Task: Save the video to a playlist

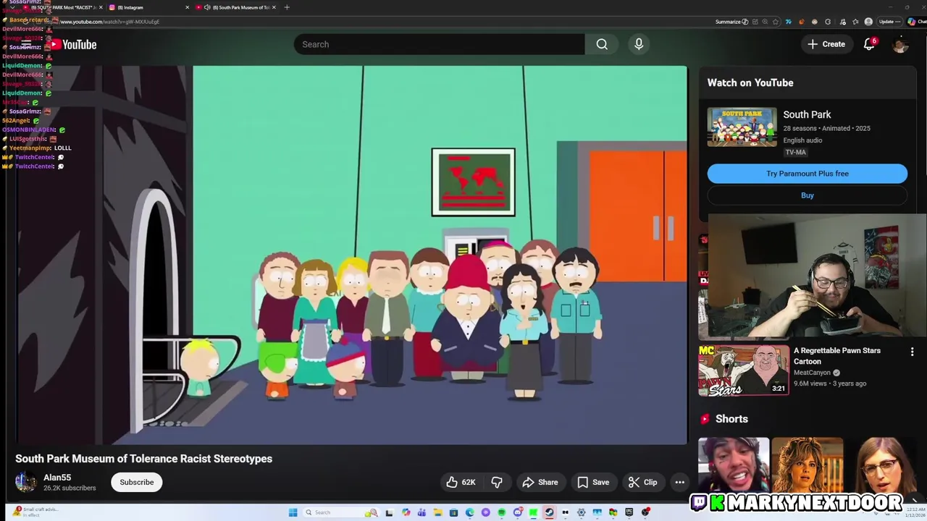Action: (x=593, y=482)
